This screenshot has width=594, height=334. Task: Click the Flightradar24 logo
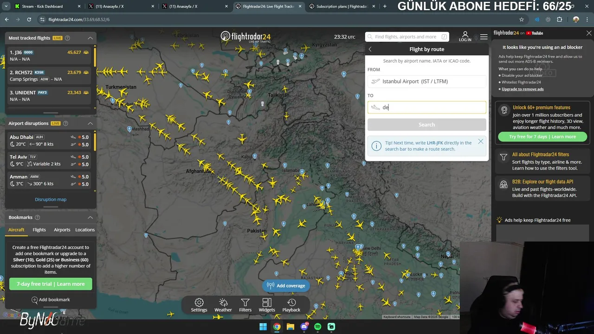pos(245,37)
